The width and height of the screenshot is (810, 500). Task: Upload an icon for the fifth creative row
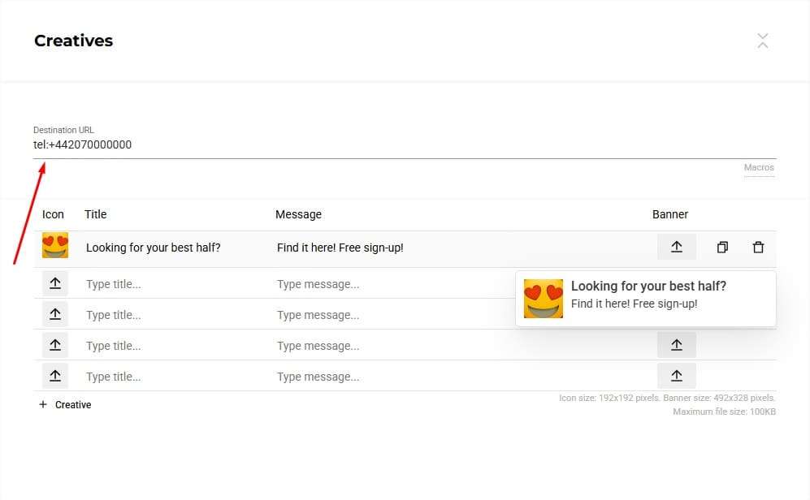tap(55, 376)
